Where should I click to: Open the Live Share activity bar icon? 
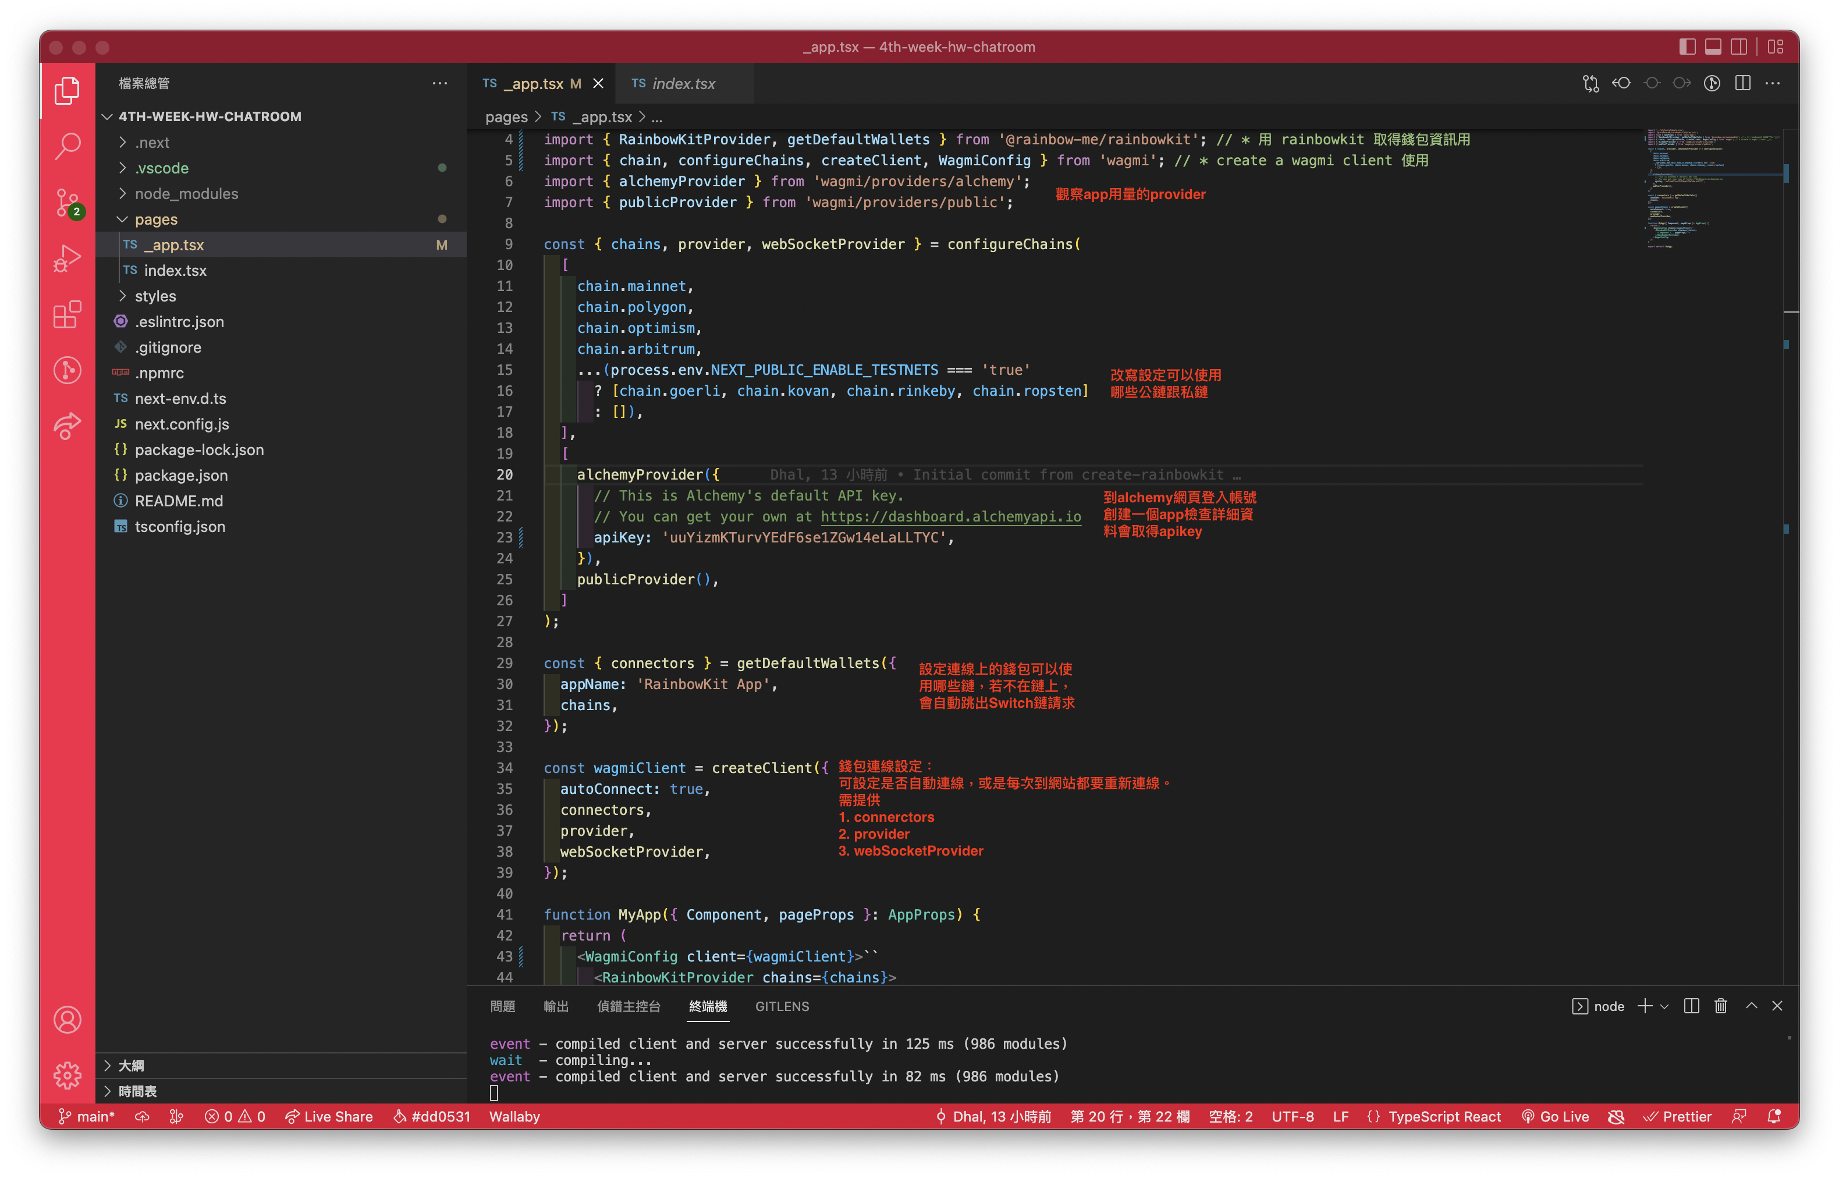[68, 426]
